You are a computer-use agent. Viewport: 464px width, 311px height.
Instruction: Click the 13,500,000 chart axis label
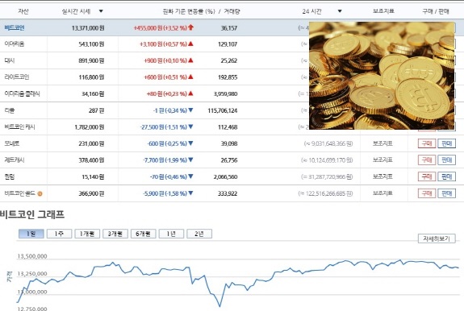click(32, 256)
